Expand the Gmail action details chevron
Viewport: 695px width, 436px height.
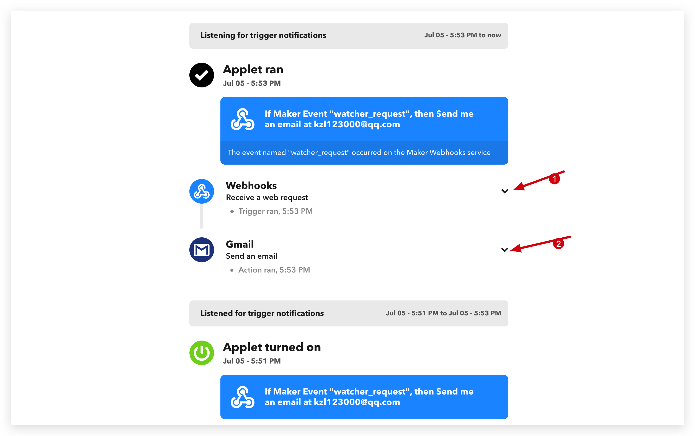coord(504,250)
